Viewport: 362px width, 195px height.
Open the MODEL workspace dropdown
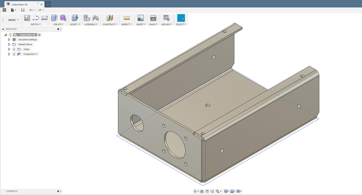(13, 20)
